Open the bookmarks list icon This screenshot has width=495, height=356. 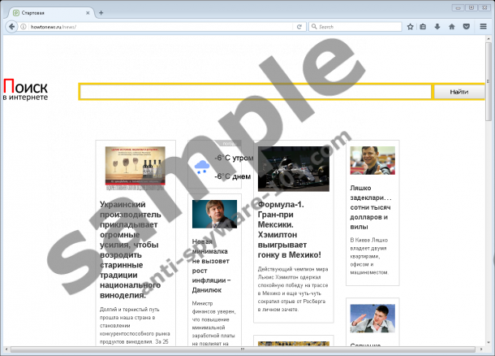point(424,26)
